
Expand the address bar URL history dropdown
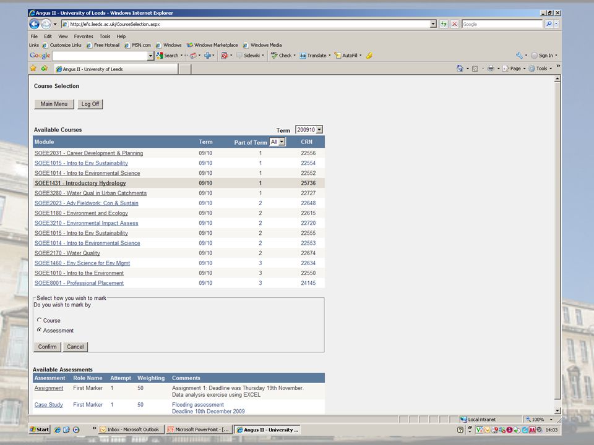(x=433, y=24)
